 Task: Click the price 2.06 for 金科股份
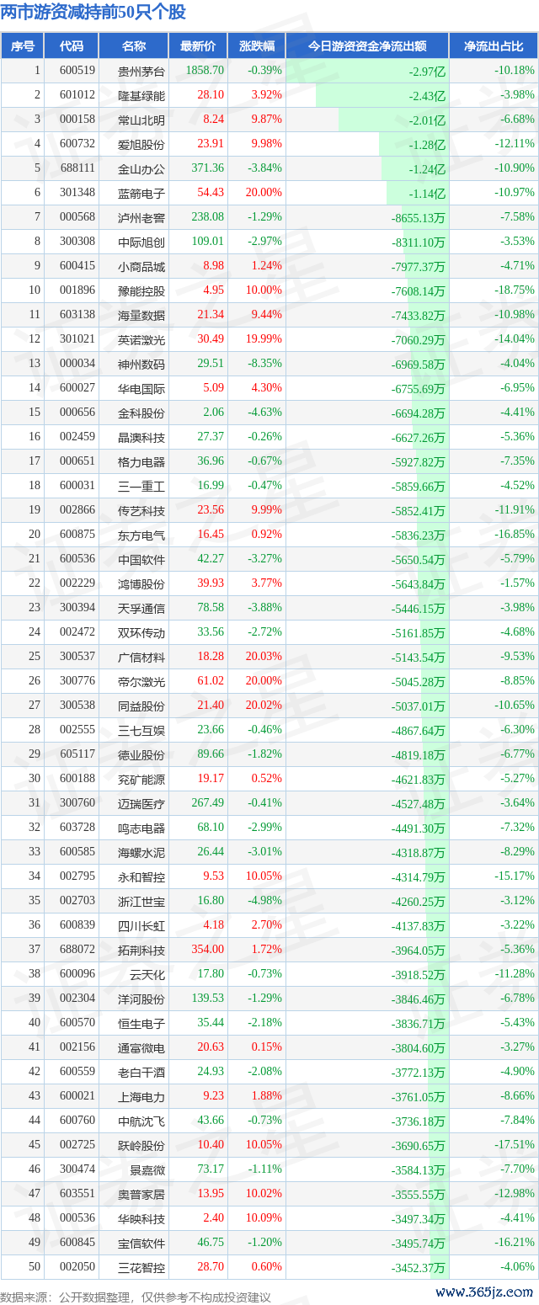coord(213,413)
